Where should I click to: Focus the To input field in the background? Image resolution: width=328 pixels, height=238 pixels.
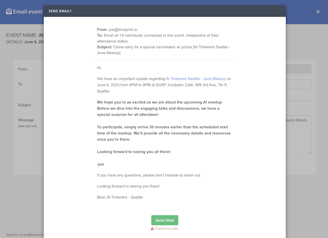[298, 84]
